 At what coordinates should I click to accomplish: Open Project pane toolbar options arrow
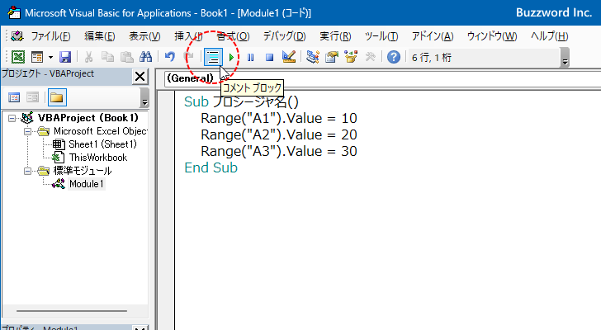coord(144,97)
